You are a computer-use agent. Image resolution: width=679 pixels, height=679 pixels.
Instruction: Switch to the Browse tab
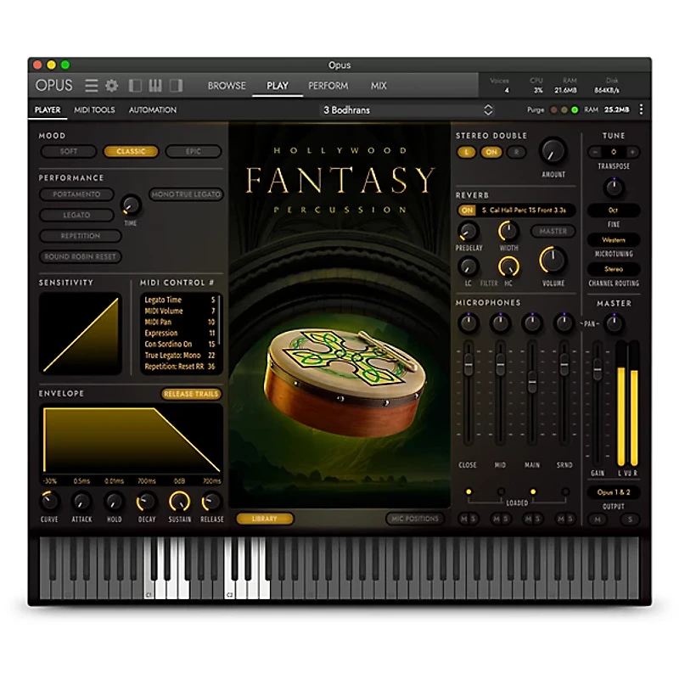point(227,86)
